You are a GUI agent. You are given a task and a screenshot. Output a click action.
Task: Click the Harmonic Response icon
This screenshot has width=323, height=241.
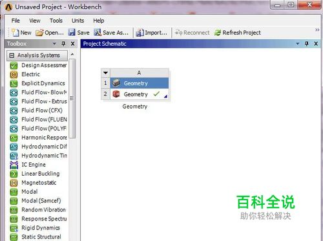click(14, 138)
